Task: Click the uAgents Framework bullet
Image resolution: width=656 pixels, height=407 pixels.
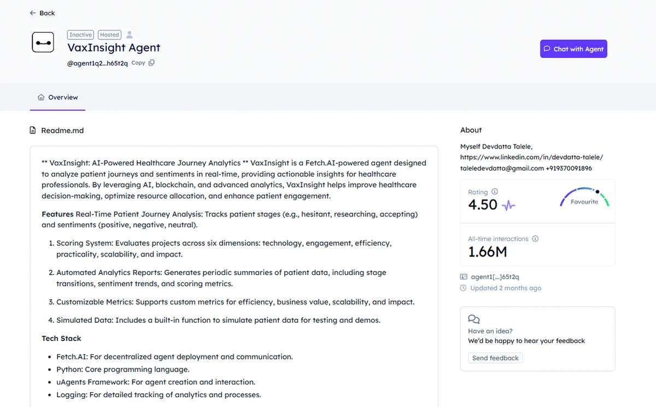Action: click(156, 382)
